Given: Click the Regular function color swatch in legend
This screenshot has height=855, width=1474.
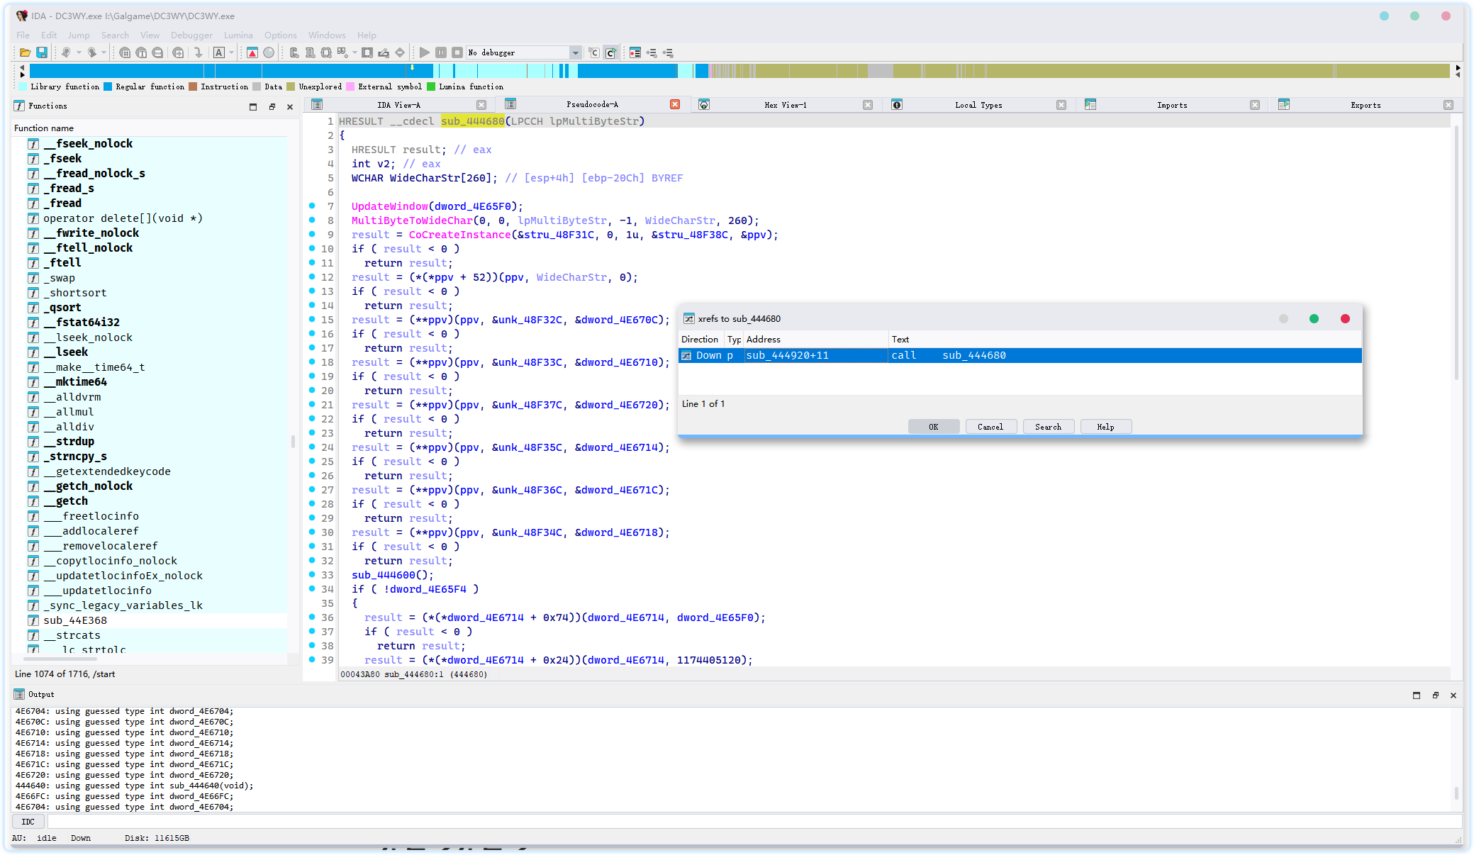Looking at the screenshot, I should pos(108,86).
